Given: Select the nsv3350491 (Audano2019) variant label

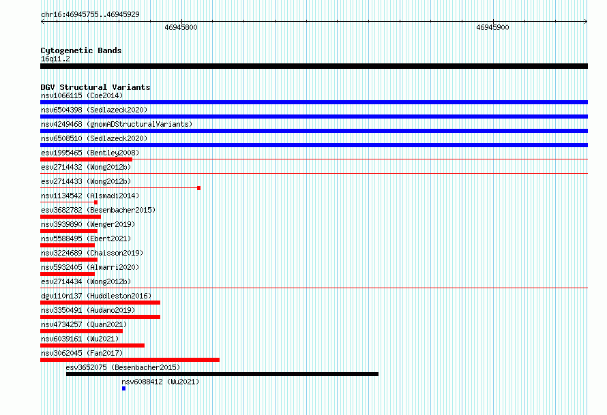Looking at the screenshot, I should (88, 310).
